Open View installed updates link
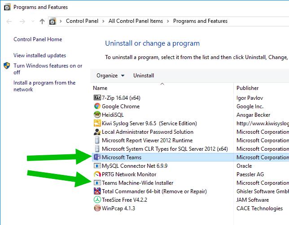The image size is (289, 225). 39,55
